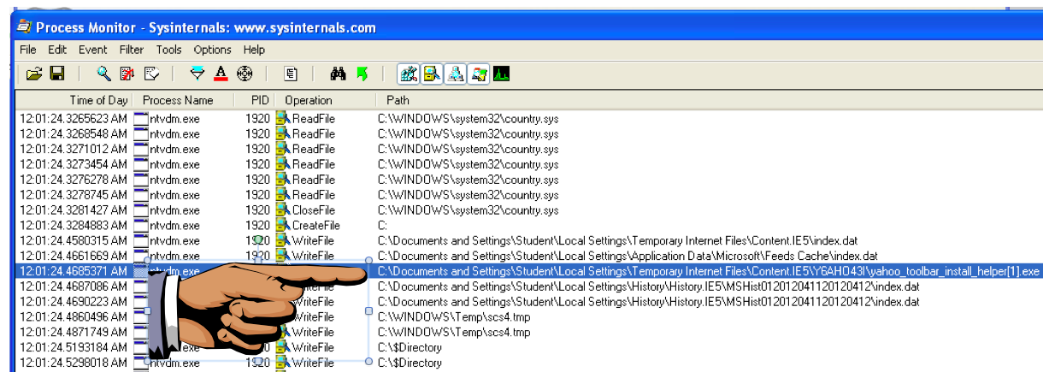Click the ReadFile icon in the 12:01:24.3265623 row
Screen dimensions: 1043x372
point(283,118)
